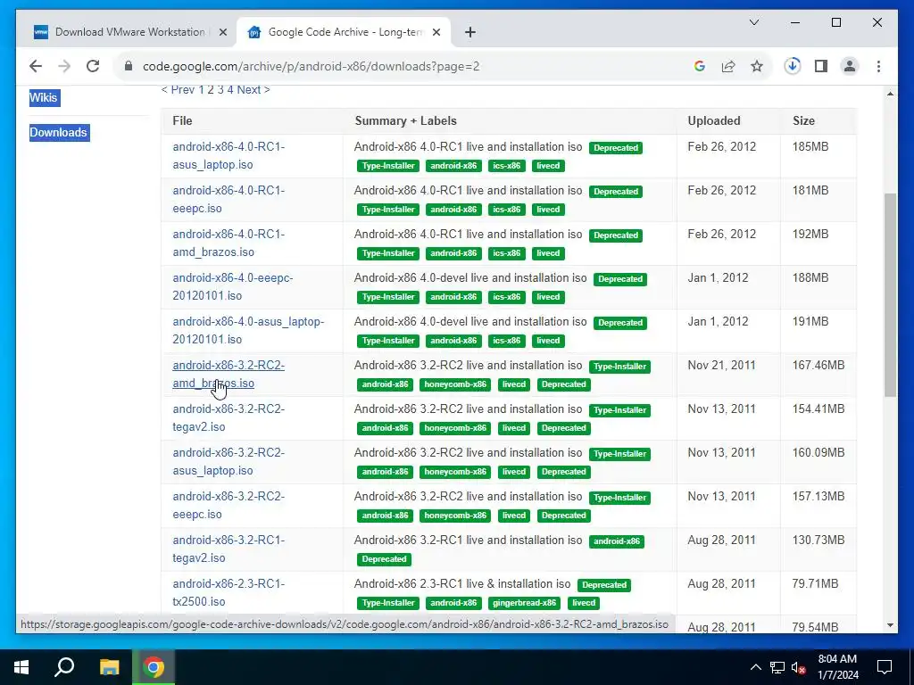Download android-x86-2.3-RC1-tx2500.iso
Screen dimensions: 914x685
pyautogui.click(x=228, y=592)
